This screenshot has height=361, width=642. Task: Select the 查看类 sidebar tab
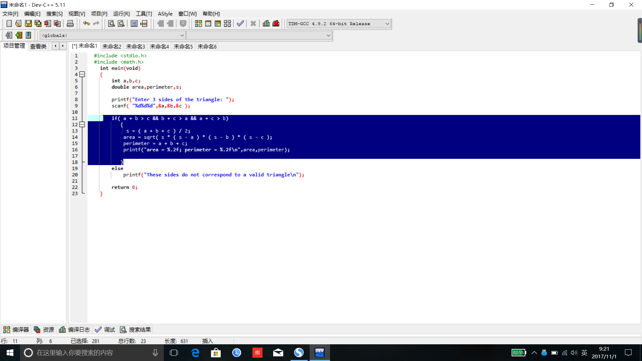(38, 46)
